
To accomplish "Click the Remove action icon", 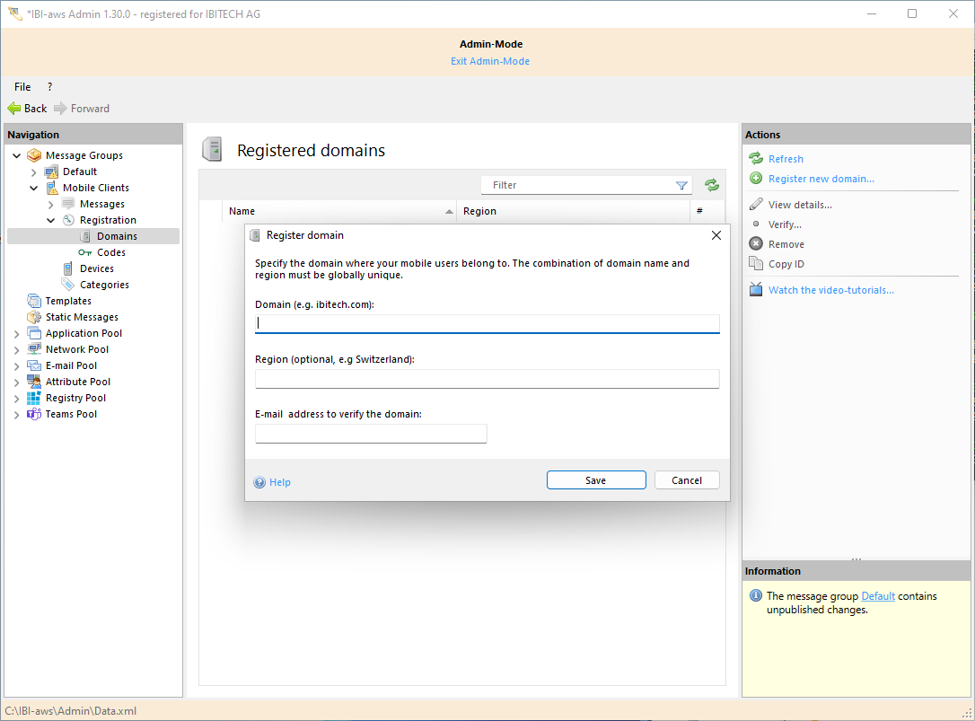I will [756, 244].
